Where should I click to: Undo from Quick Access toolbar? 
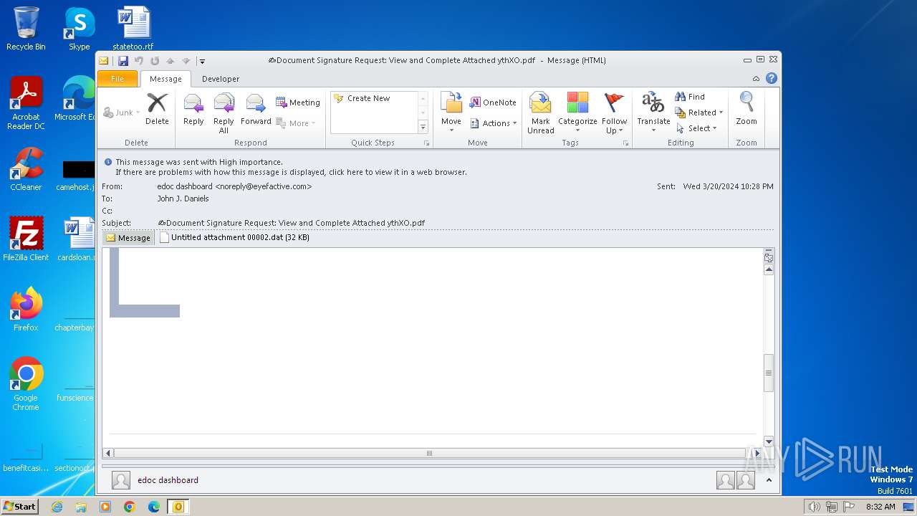(139, 61)
